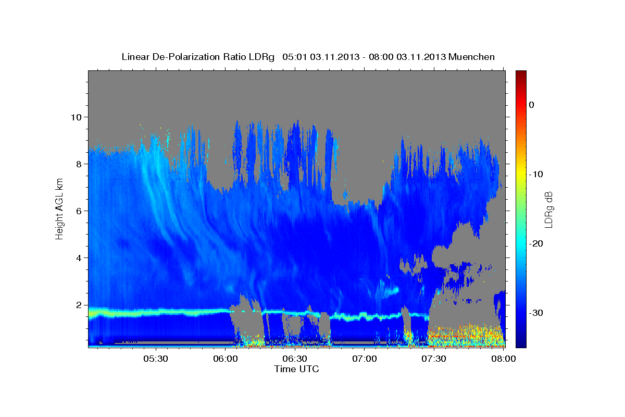Click the 'Time UTC' axis title

296,369
